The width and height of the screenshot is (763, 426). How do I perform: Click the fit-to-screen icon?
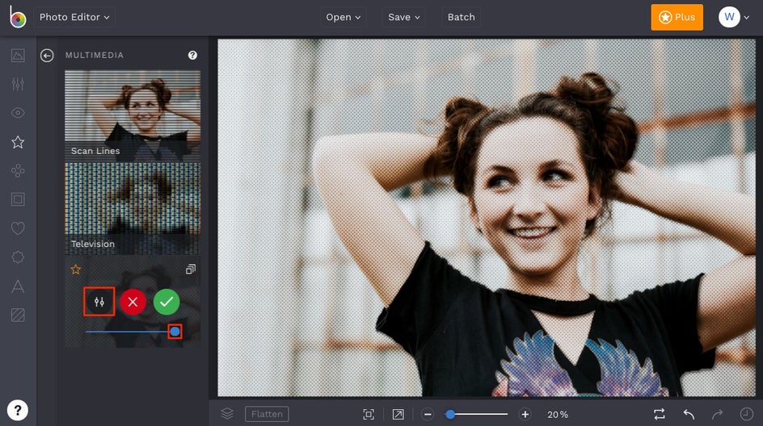pyautogui.click(x=369, y=414)
